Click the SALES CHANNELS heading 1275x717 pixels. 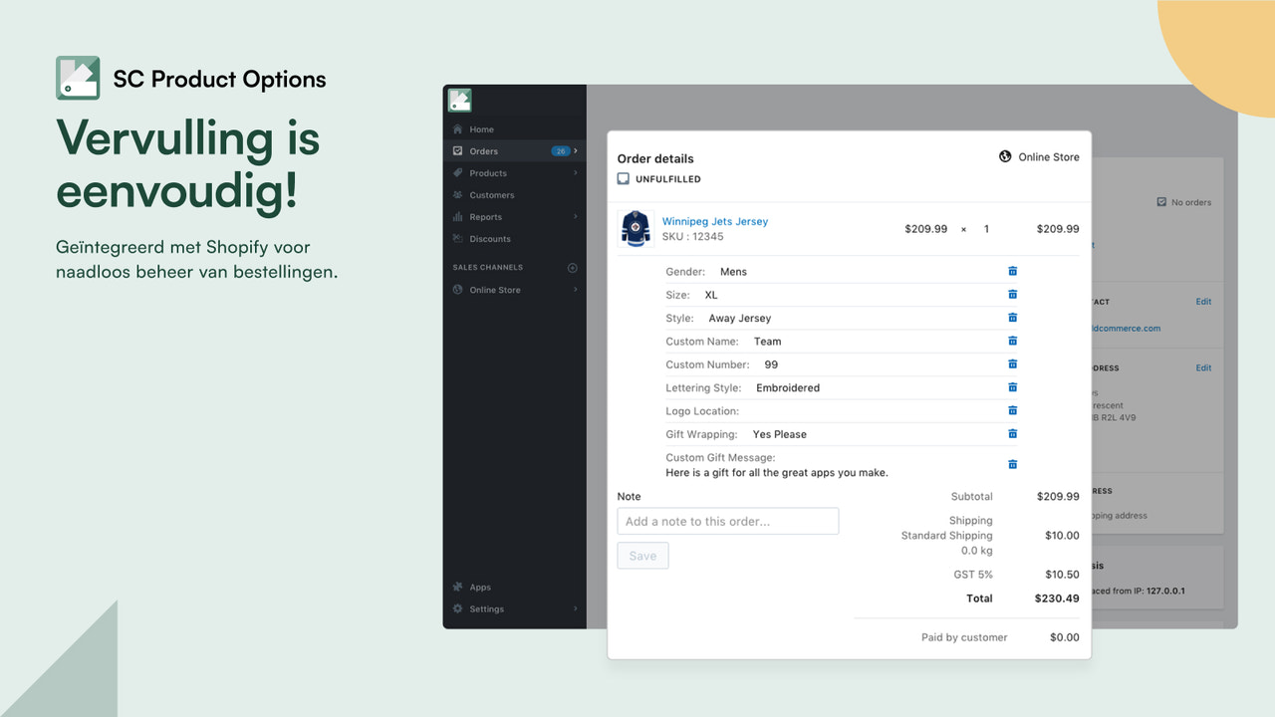487,268
